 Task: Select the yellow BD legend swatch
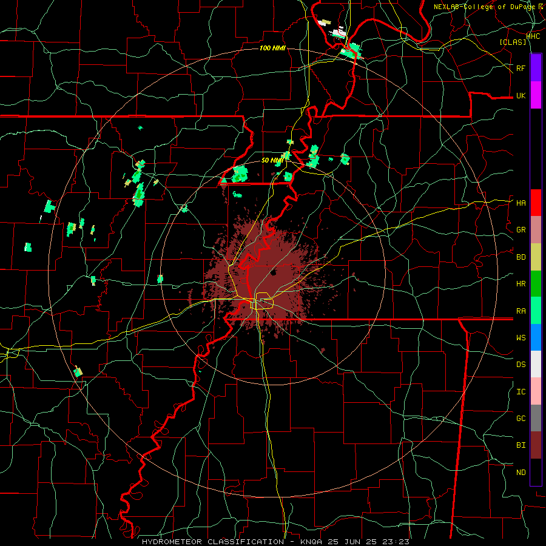pos(536,257)
